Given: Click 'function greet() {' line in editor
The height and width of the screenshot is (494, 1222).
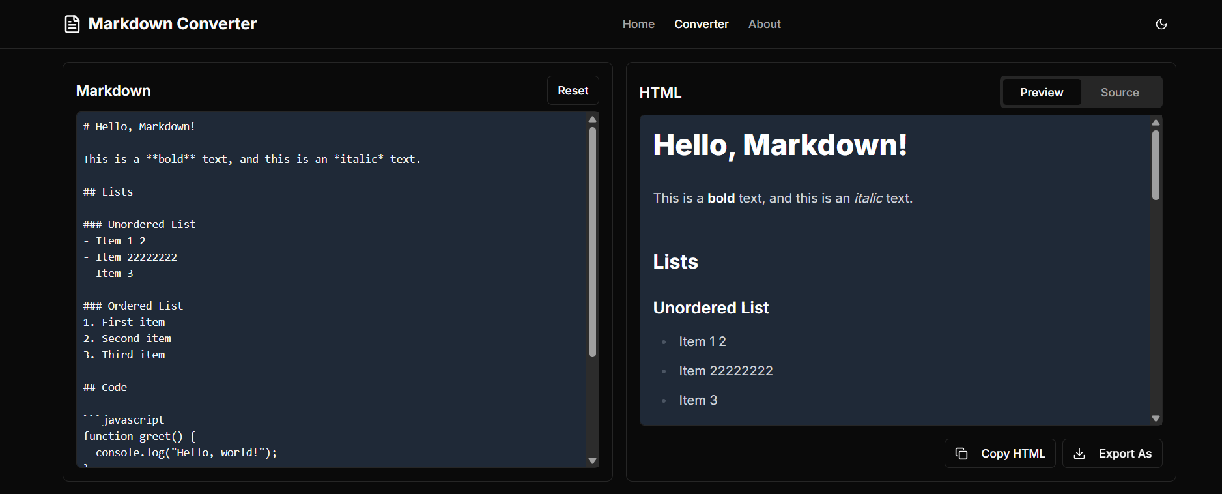Looking at the screenshot, I should coord(139,436).
